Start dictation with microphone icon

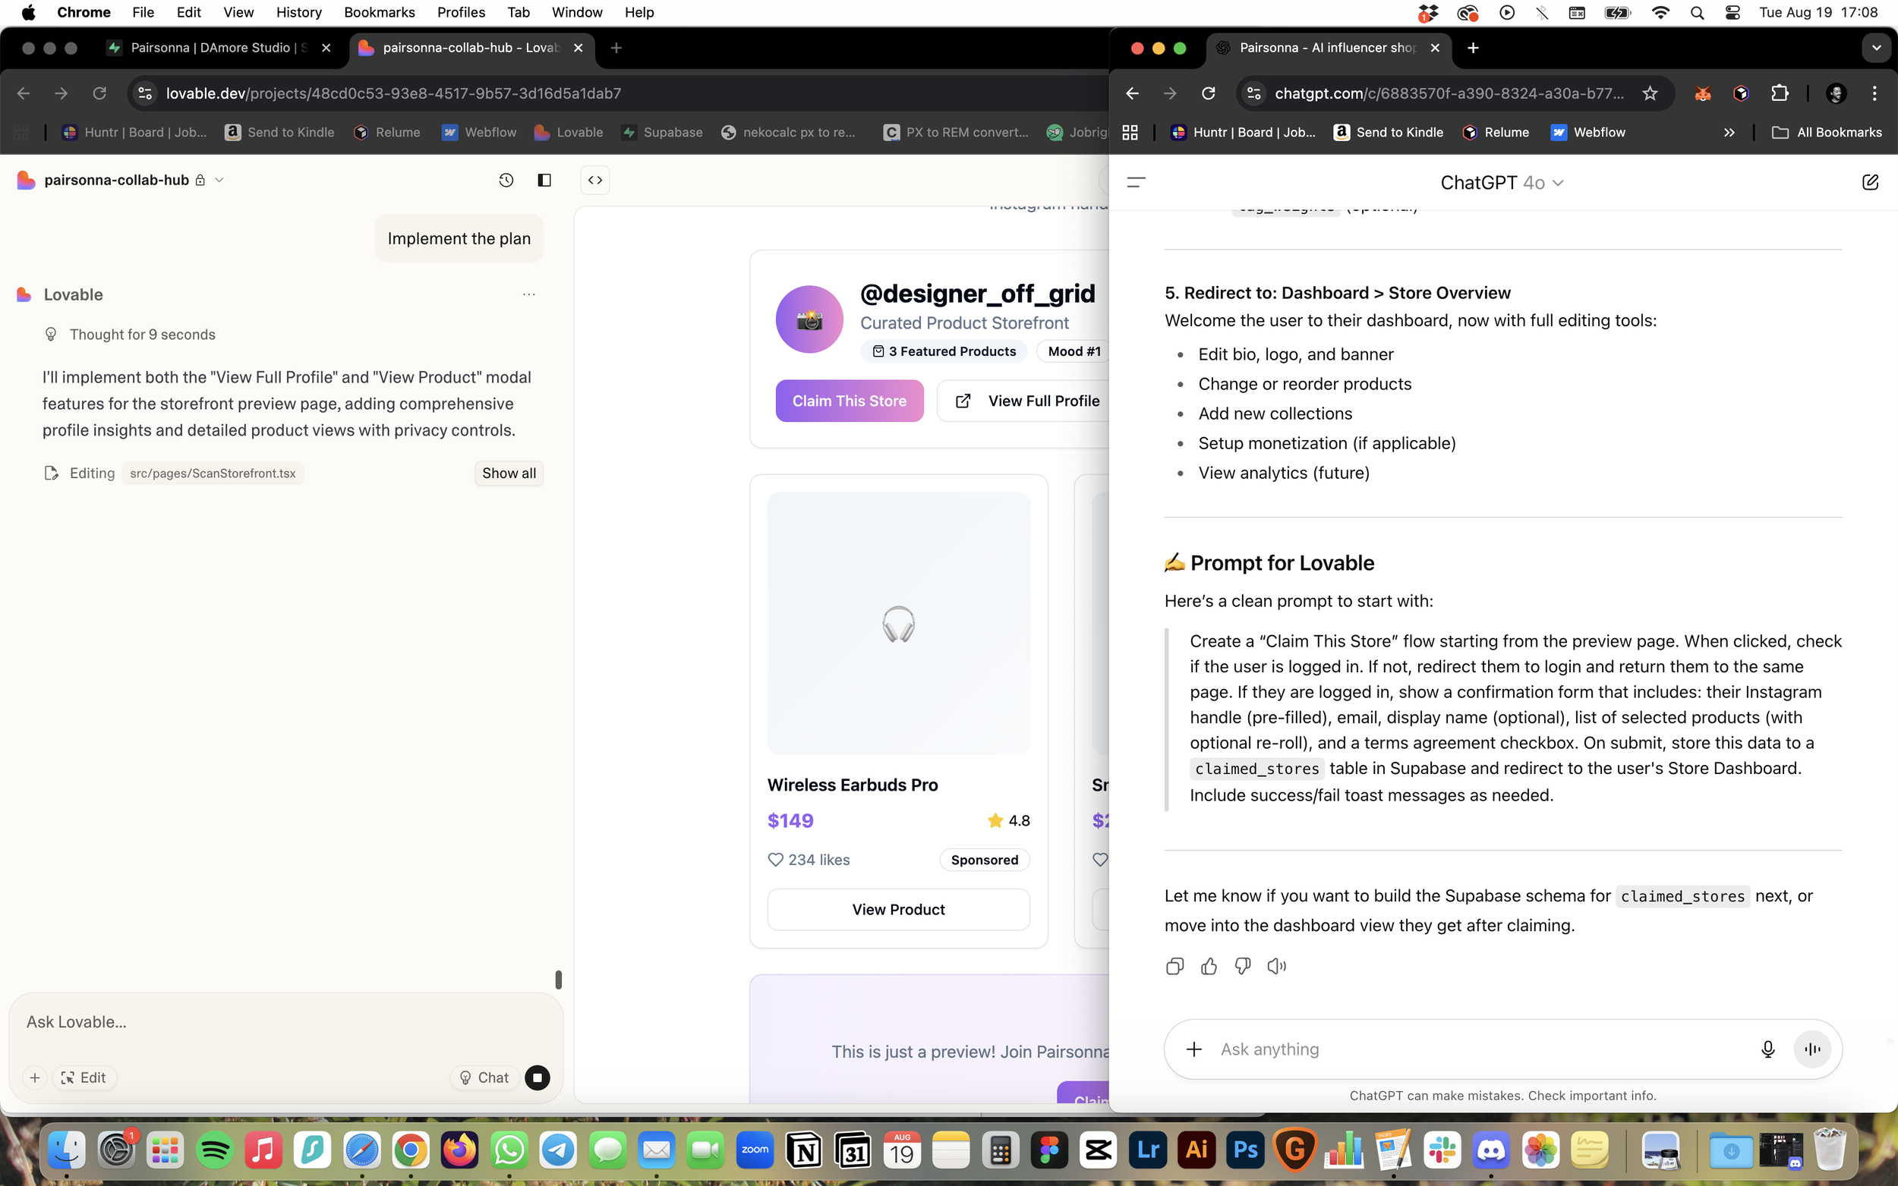coord(1767,1049)
